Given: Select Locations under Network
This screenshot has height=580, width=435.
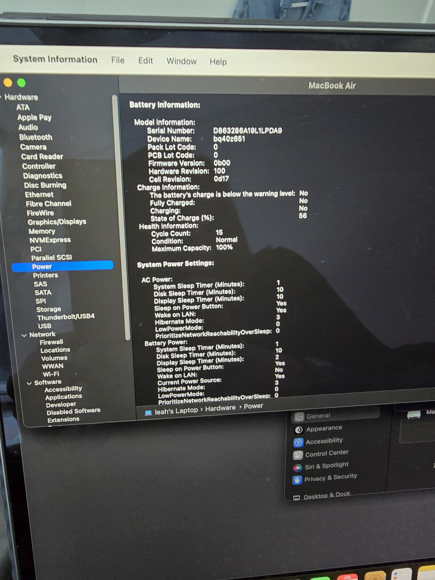Looking at the screenshot, I should click(x=55, y=350).
